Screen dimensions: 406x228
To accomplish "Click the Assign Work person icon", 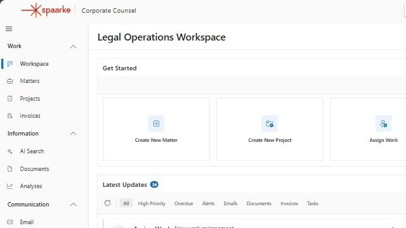I will click(x=383, y=123).
